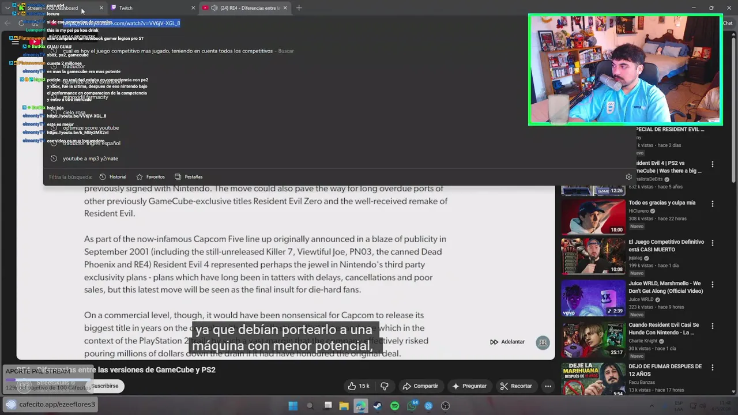
Task: Filter search suggestions by Favoritos
Action: click(x=150, y=177)
